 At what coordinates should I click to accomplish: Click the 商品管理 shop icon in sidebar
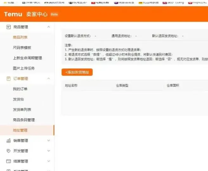click(x=9, y=27)
